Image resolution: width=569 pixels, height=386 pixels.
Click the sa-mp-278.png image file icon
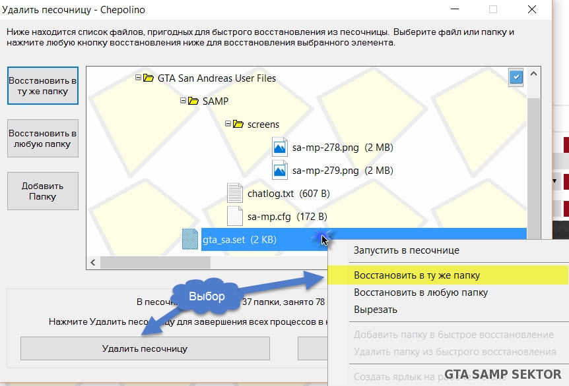[280, 147]
